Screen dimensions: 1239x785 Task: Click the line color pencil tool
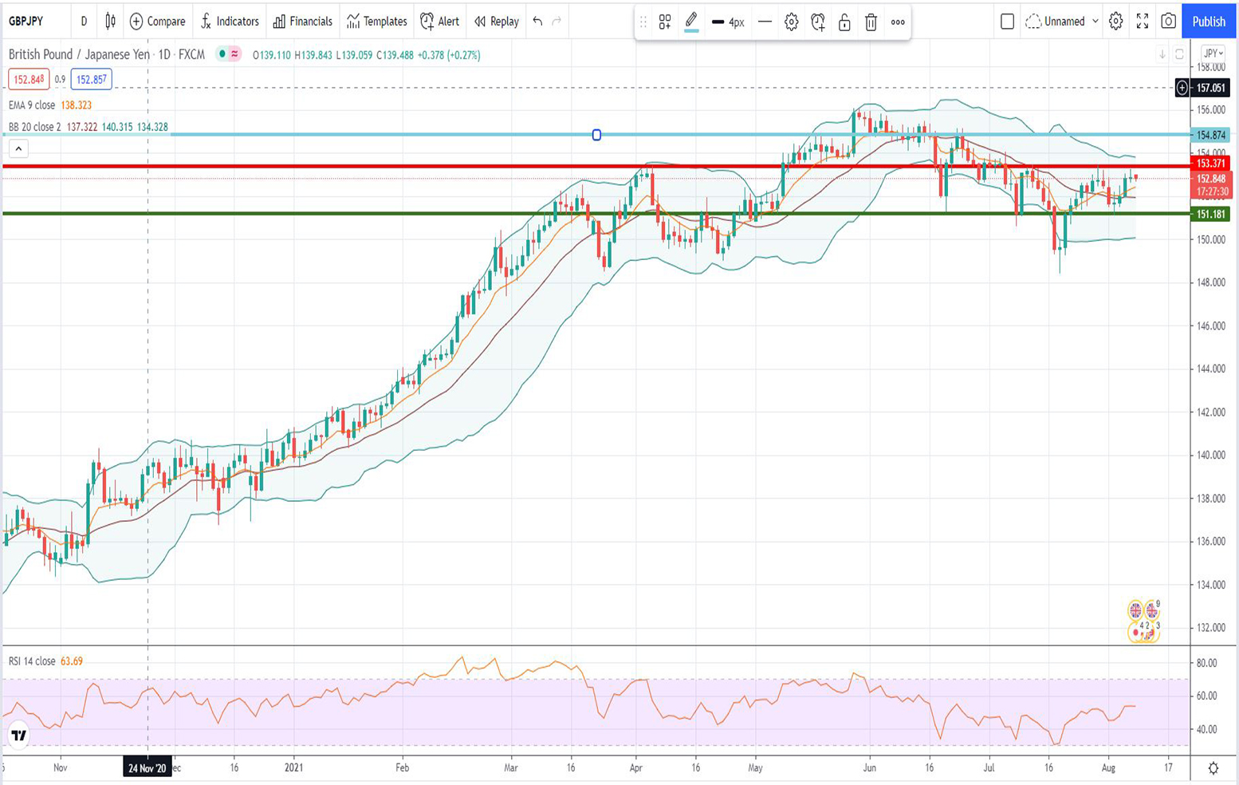(x=691, y=22)
